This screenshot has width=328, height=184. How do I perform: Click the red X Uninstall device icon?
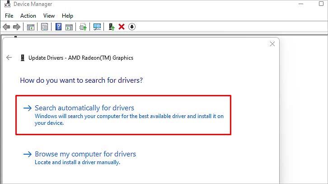122,27
